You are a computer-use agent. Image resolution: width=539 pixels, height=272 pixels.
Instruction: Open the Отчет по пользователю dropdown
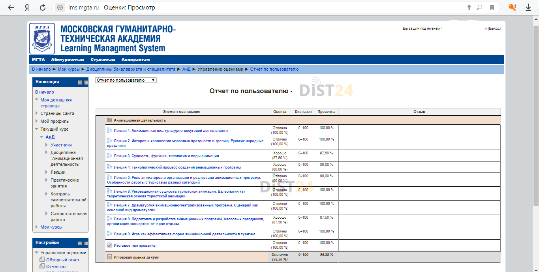click(x=125, y=79)
